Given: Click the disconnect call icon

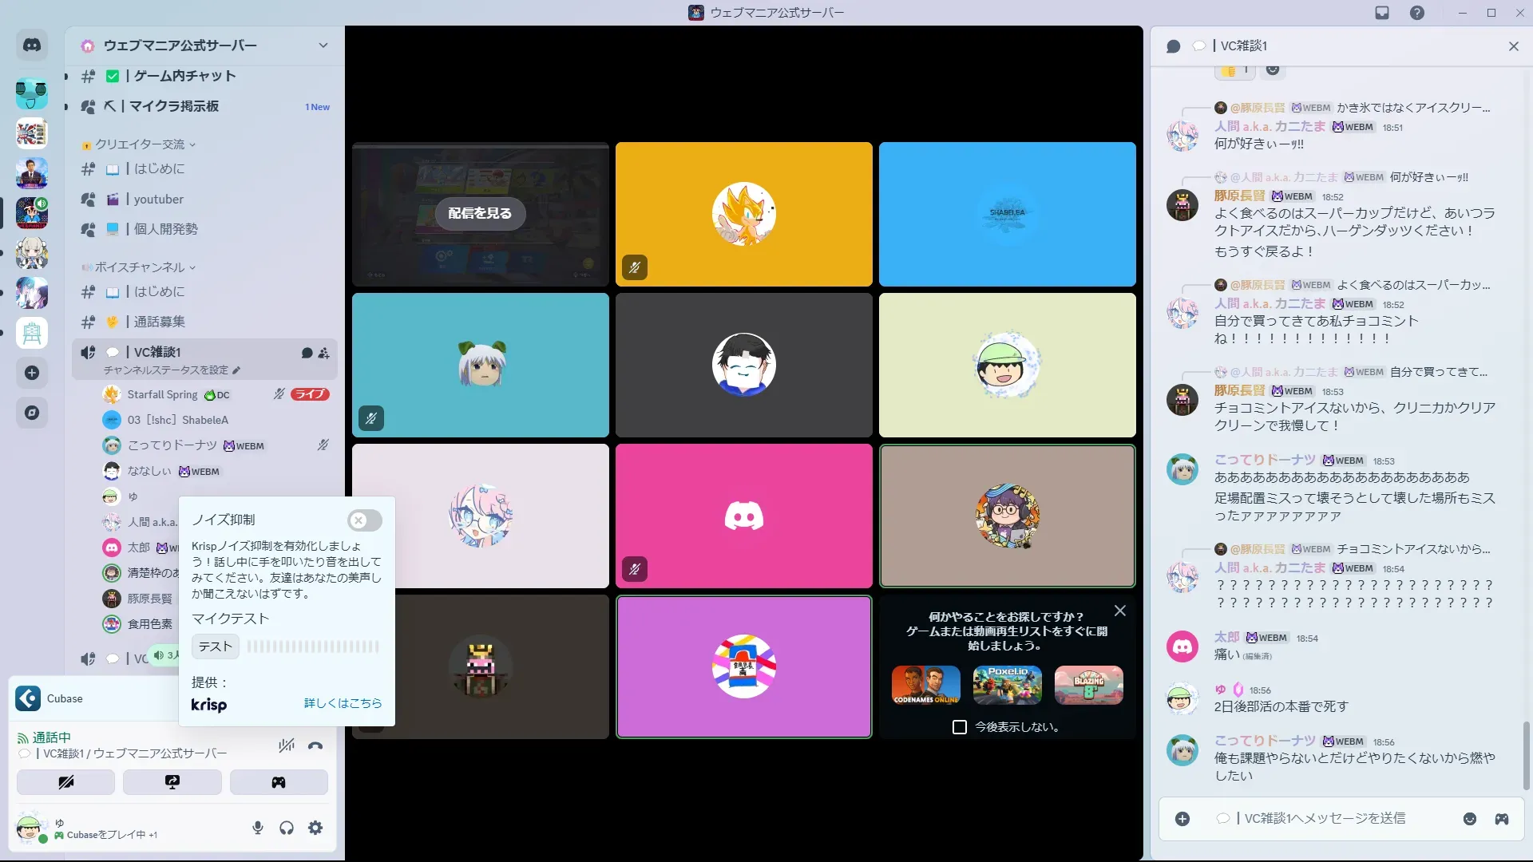Looking at the screenshot, I should tap(315, 745).
